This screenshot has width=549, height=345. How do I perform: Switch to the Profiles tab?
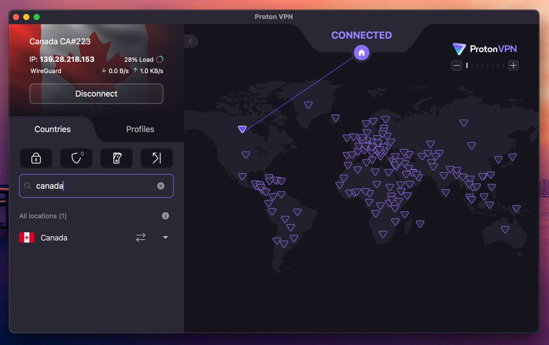tap(140, 129)
